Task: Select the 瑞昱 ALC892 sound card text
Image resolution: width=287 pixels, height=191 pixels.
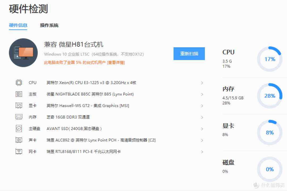Action: [x=101, y=140]
